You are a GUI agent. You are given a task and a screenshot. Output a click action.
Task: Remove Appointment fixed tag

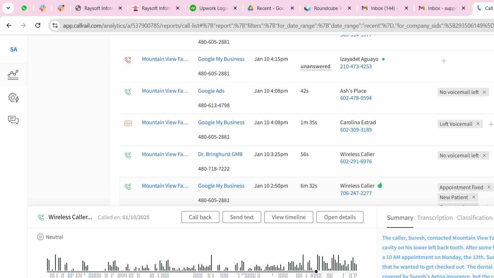[489, 187]
